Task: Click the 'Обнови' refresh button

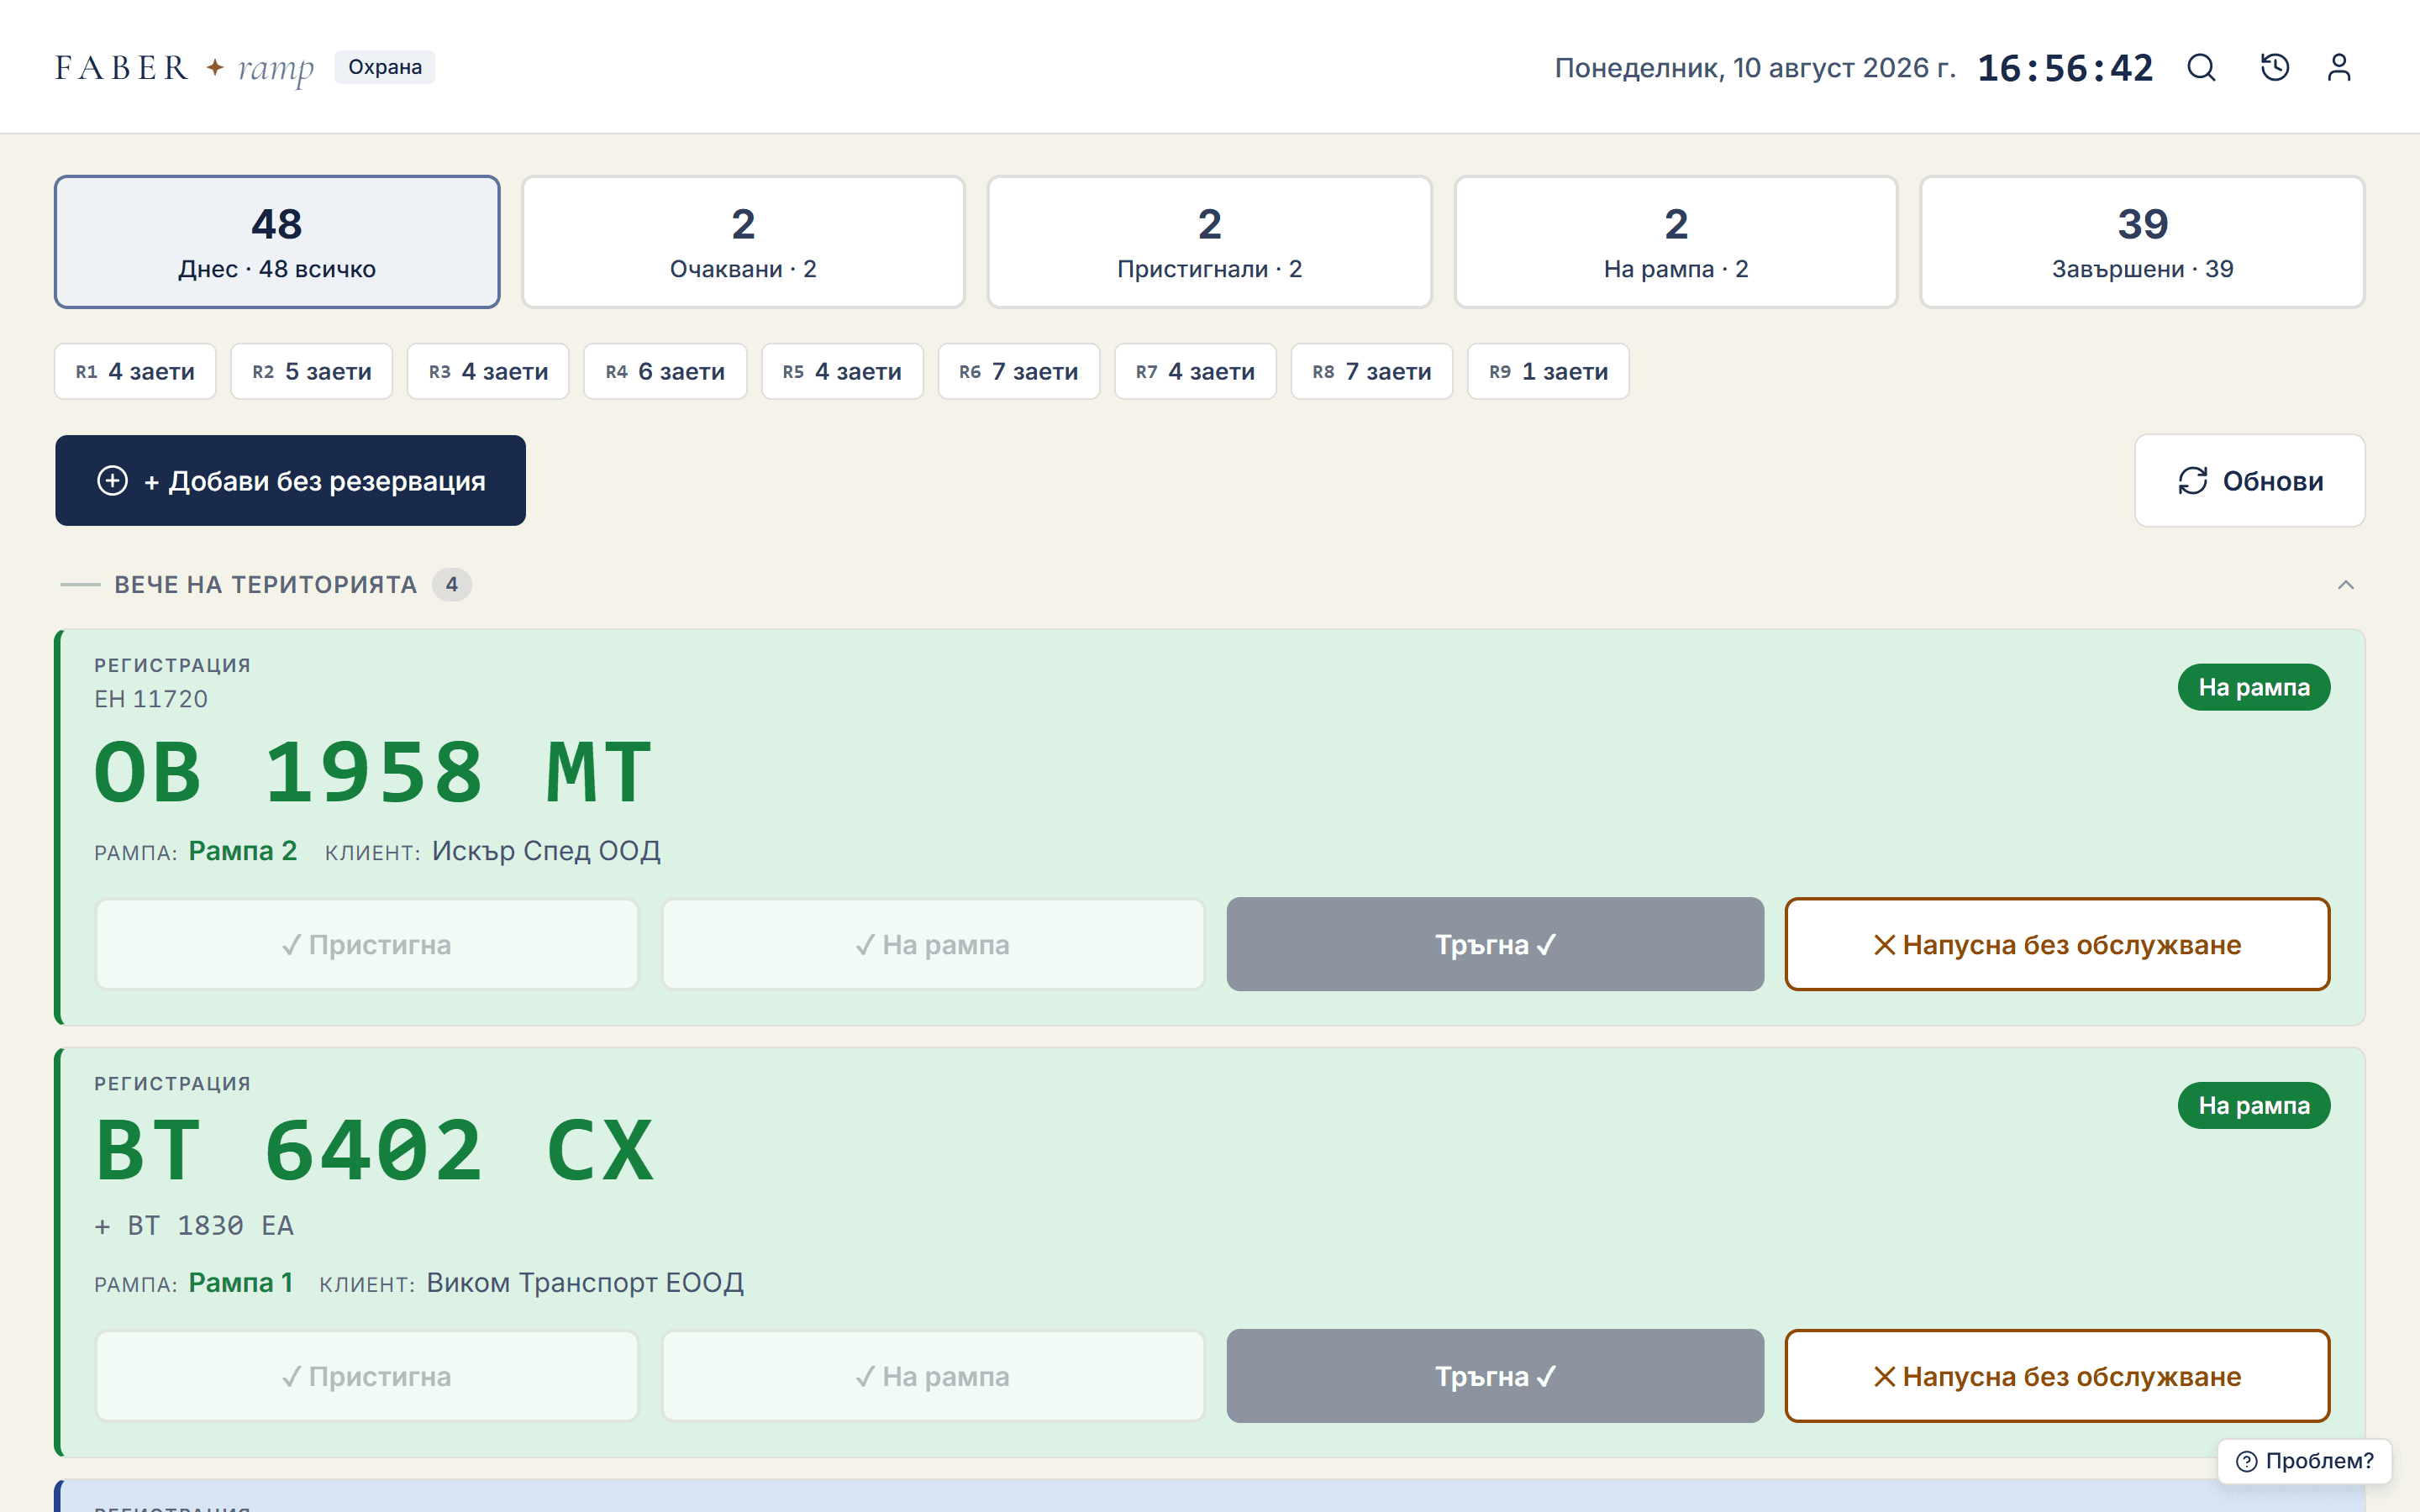Action: 2250,481
